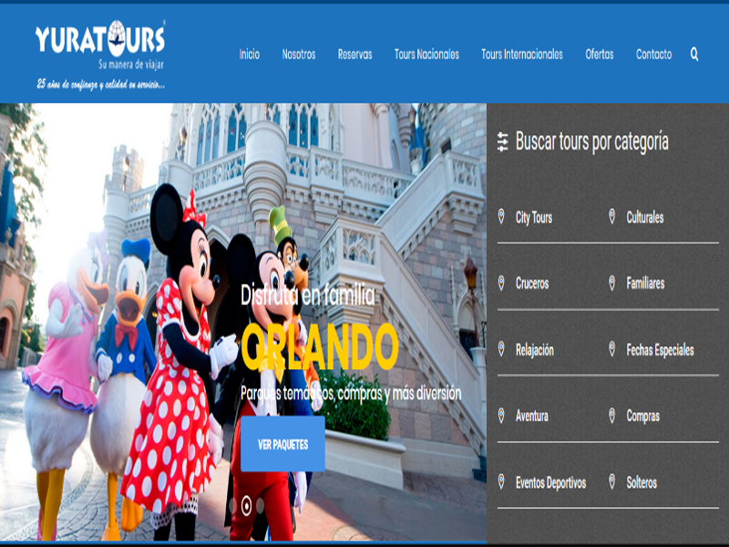Image resolution: width=729 pixels, height=547 pixels.
Task: Click the ORLANDO slide title
Action: pos(320,347)
